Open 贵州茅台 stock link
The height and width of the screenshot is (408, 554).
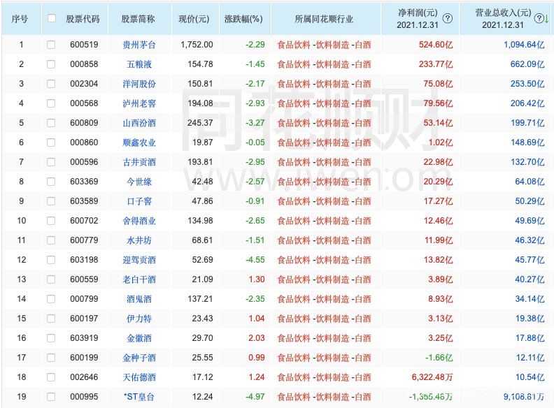pos(139,45)
